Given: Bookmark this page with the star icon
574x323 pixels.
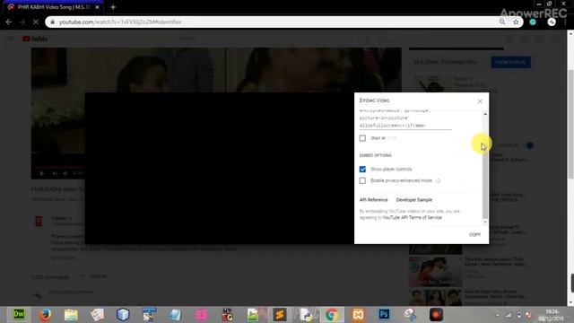Looking at the screenshot, I should tap(516, 22).
